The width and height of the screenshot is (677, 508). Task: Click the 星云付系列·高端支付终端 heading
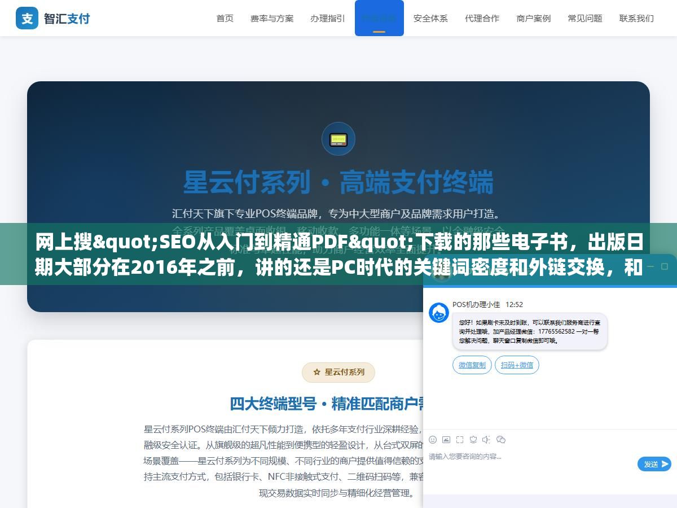point(338,182)
